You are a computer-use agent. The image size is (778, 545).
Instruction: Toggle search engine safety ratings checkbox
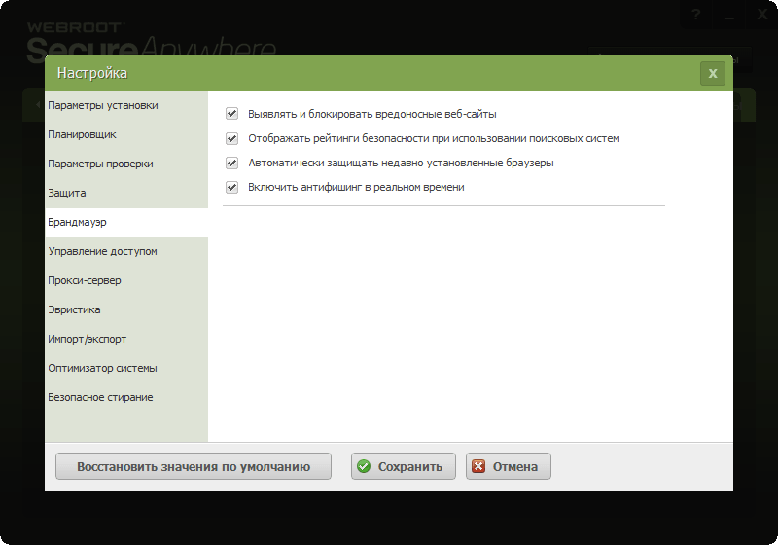(x=231, y=138)
